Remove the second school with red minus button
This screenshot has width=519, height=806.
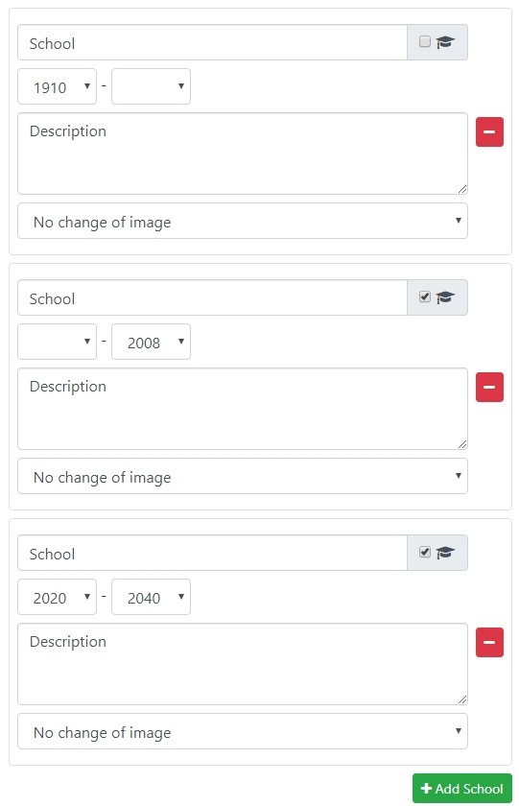click(489, 387)
